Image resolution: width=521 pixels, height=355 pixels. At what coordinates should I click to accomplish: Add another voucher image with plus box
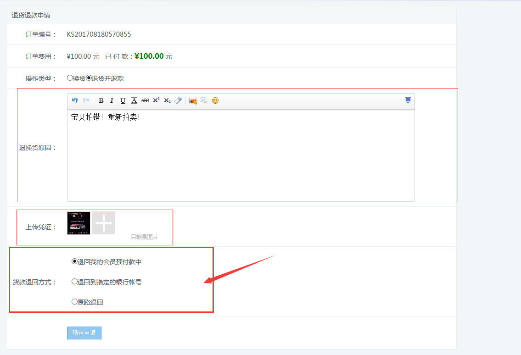[104, 223]
